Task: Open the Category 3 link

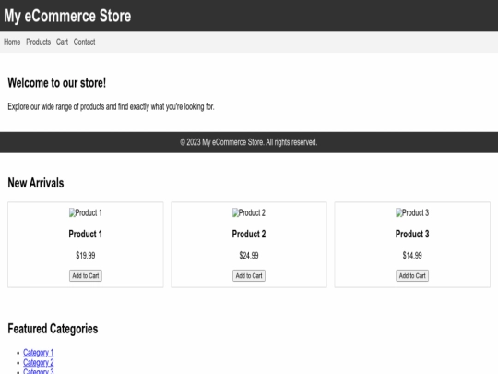Action: click(x=39, y=371)
